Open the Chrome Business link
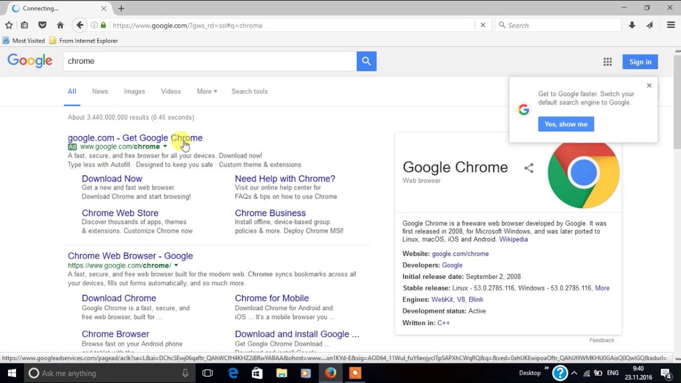This screenshot has height=383, width=681. 270,213
